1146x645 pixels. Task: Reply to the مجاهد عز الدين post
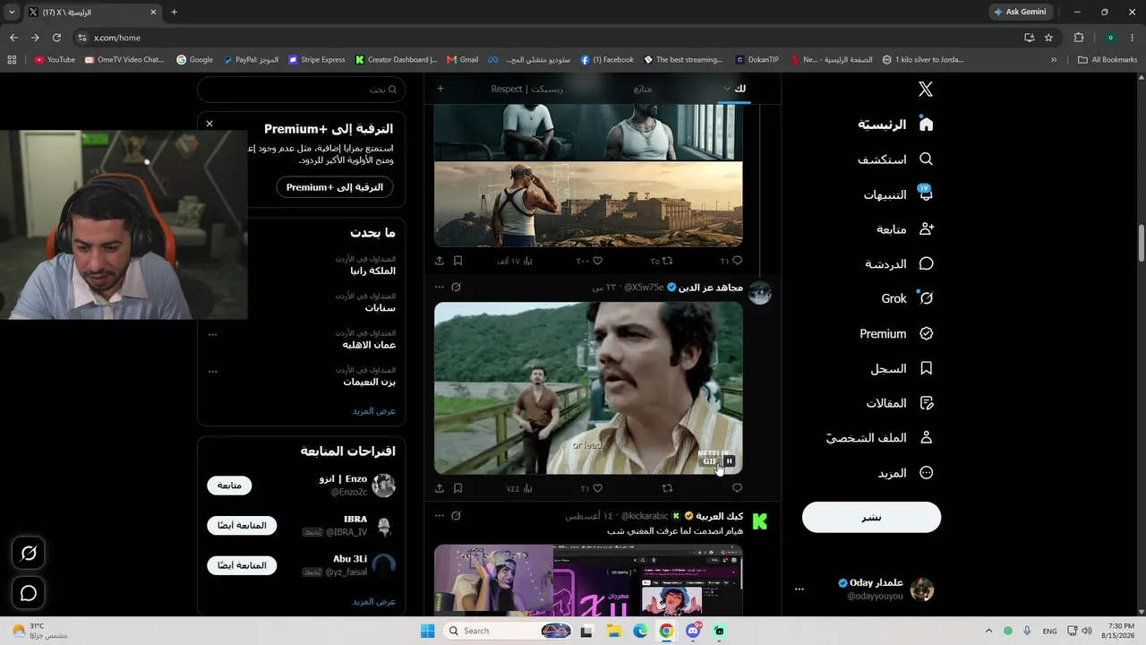737,488
